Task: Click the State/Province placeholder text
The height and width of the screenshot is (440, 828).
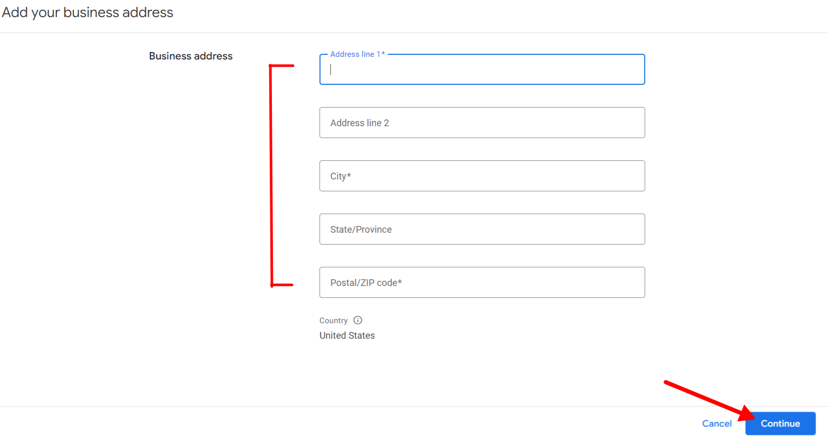Action: (x=360, y=229)
